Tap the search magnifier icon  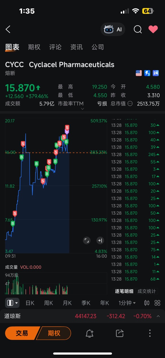click(x=138, y=29)
